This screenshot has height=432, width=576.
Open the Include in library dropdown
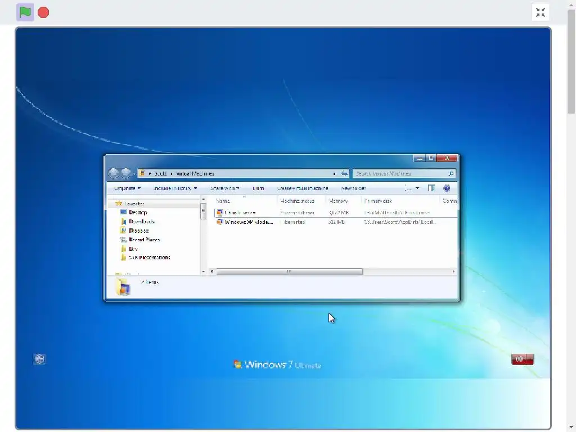(175, 188)
